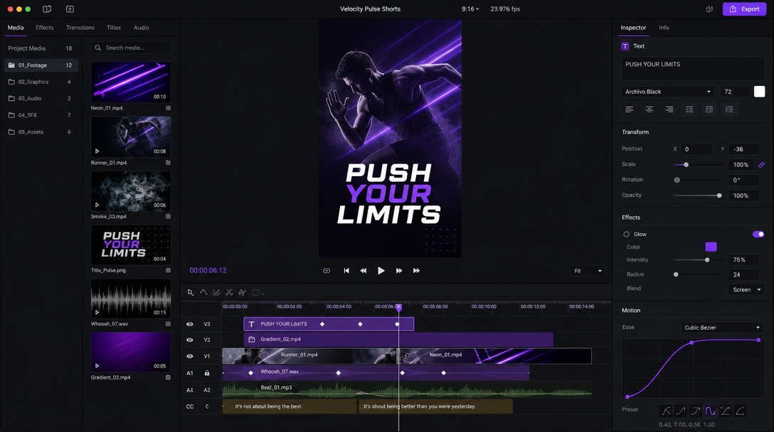The width and height of the screenshot is (774, 432).
Task: Play the preview video
Action: (x=381, y=271)
